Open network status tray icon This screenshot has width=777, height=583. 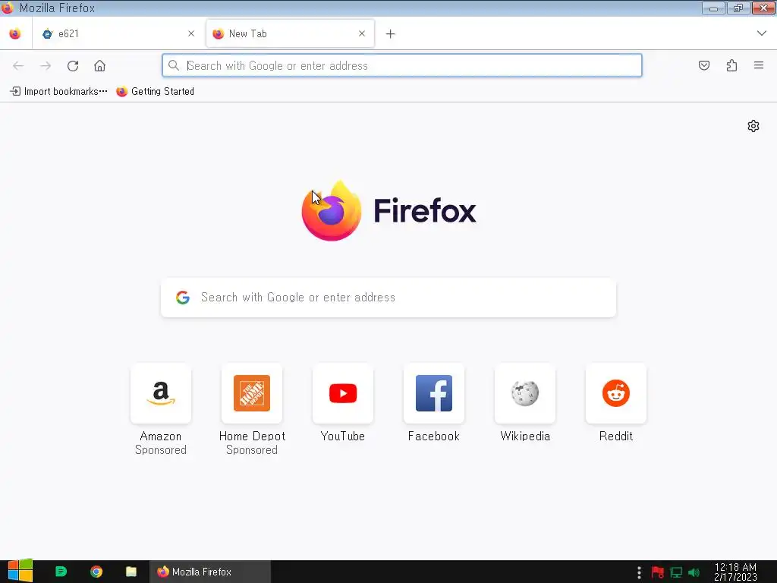pyautogui.click(x=676, y=572)
